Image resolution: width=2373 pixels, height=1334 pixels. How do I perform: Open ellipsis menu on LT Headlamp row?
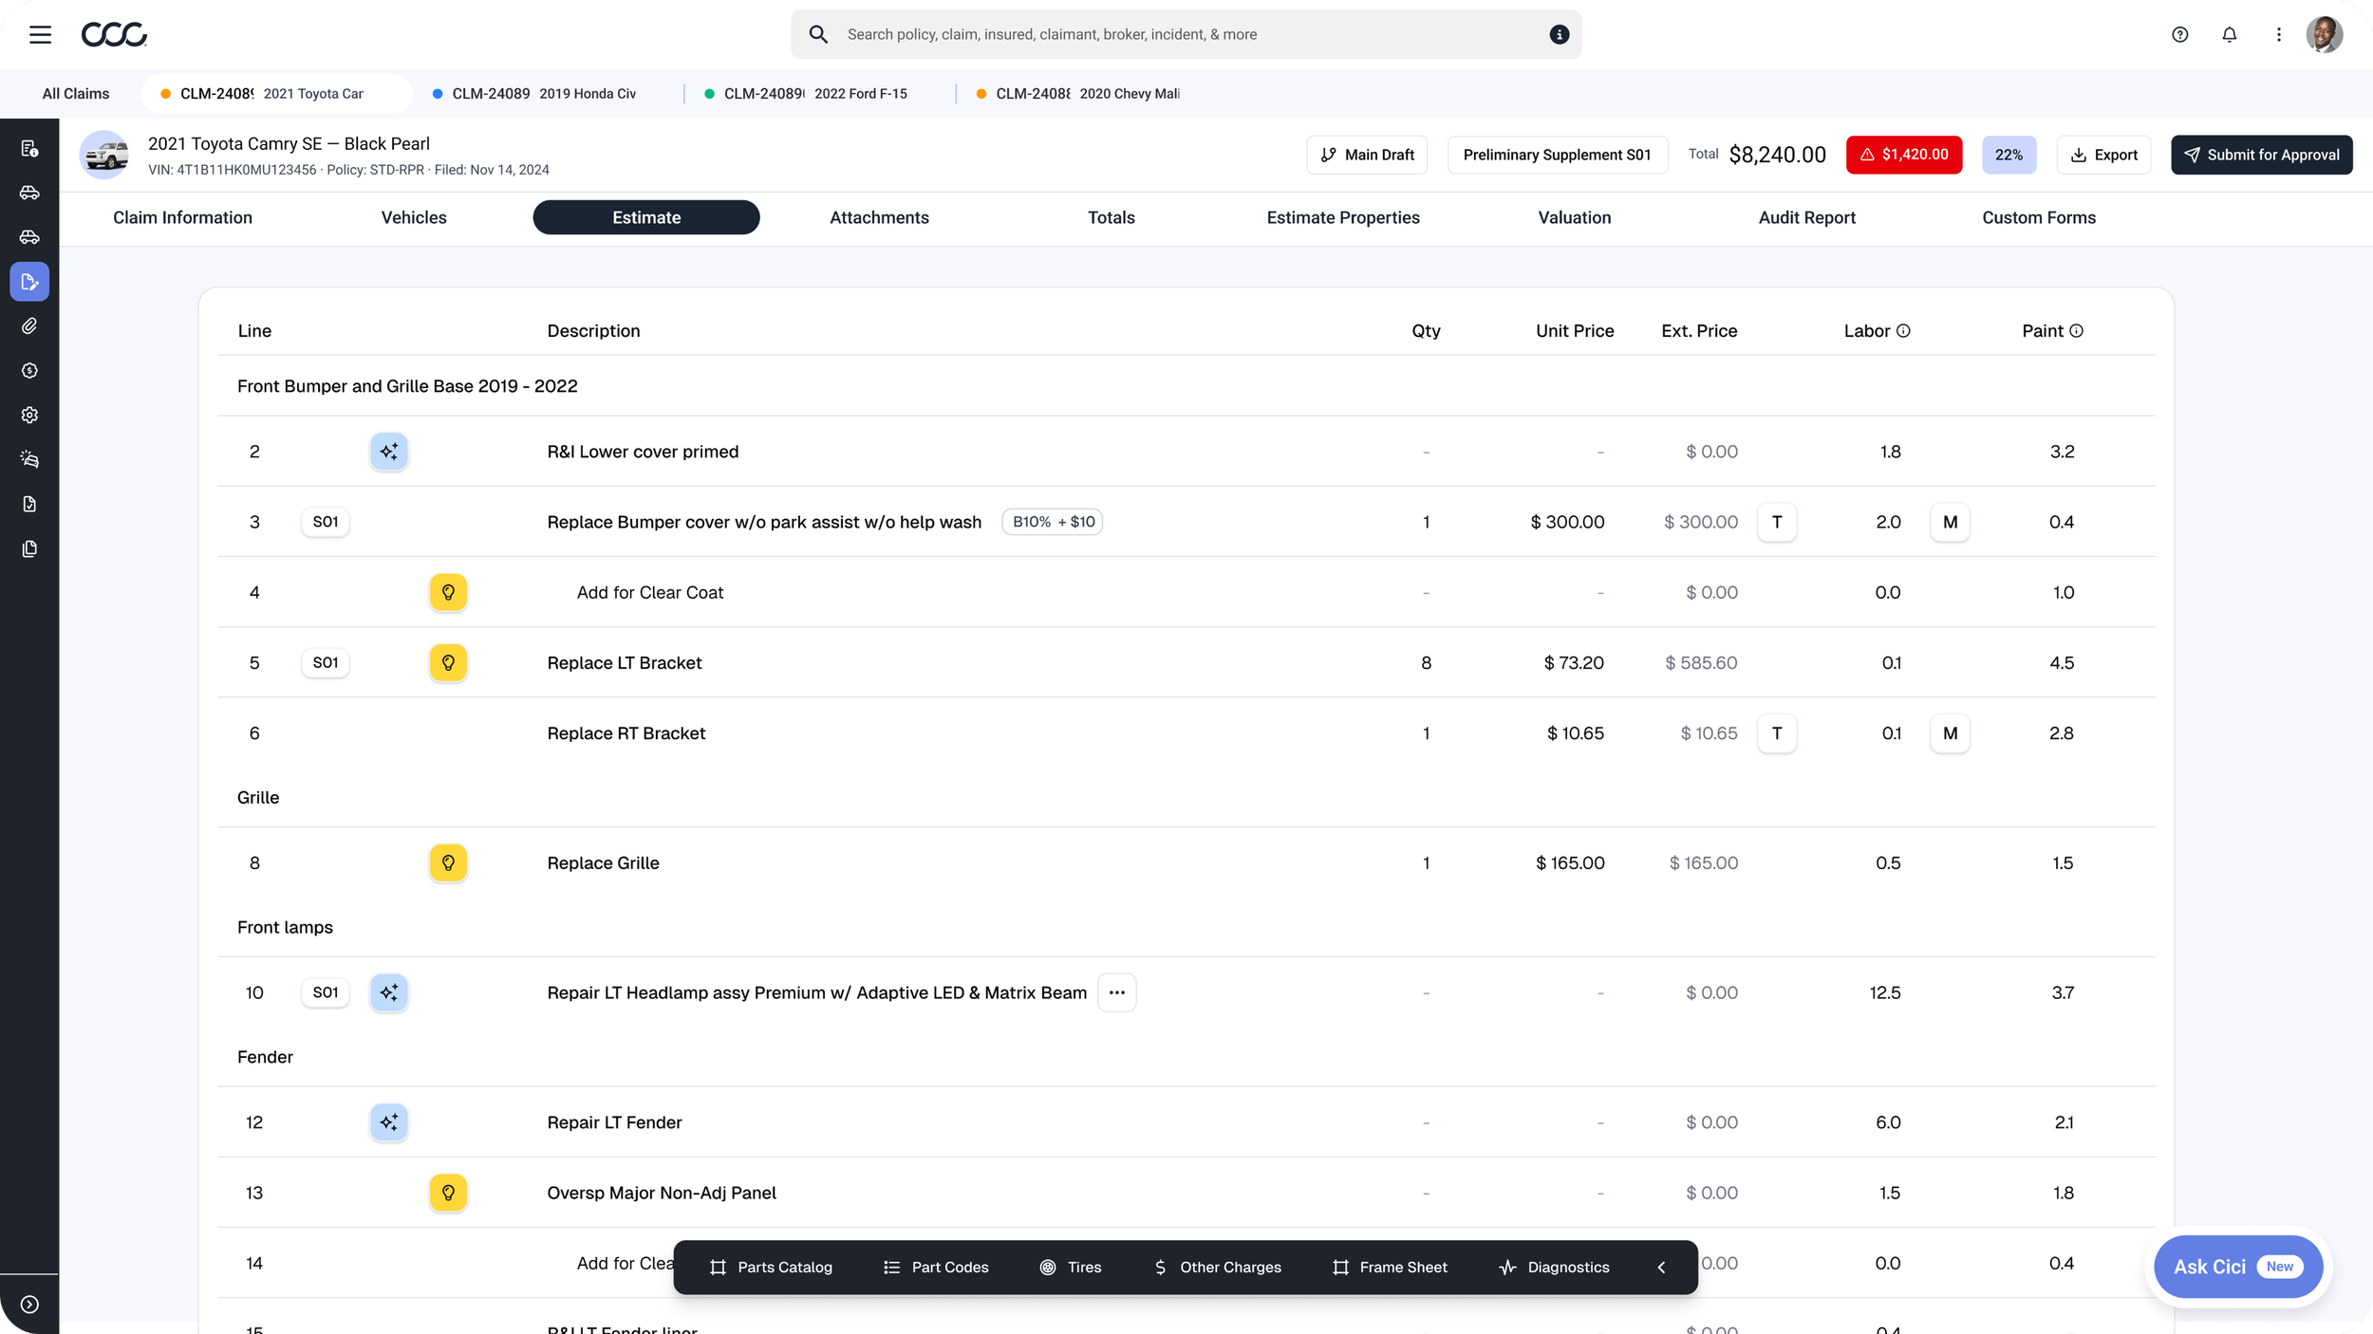pyautogui.click(x=1116, y=992)
